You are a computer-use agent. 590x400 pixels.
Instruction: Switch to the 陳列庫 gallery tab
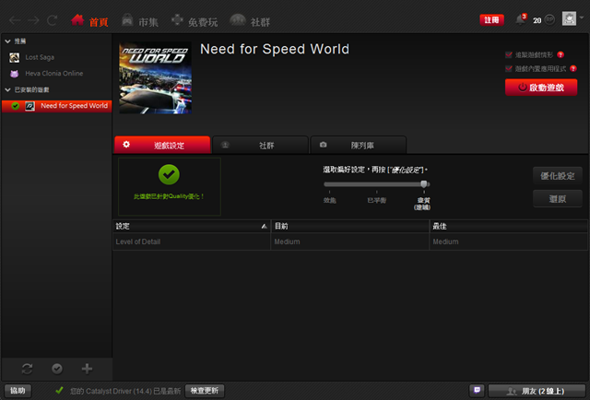(x=359, y=145)
